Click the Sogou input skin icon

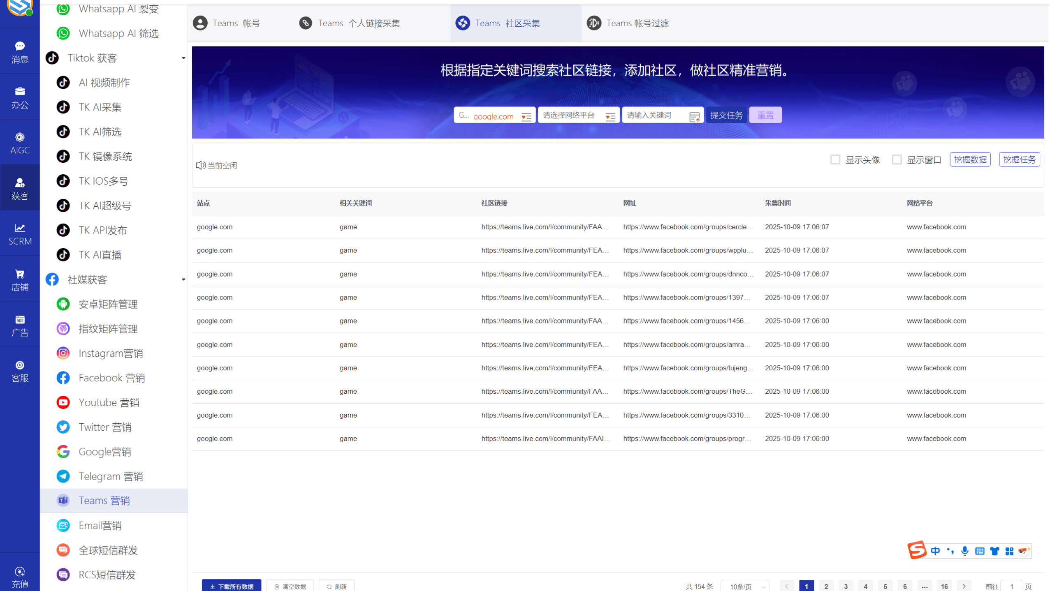[x=994, y=551]
